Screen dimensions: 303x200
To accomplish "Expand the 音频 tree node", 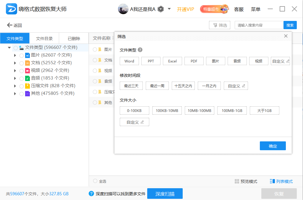I will 15,78.
